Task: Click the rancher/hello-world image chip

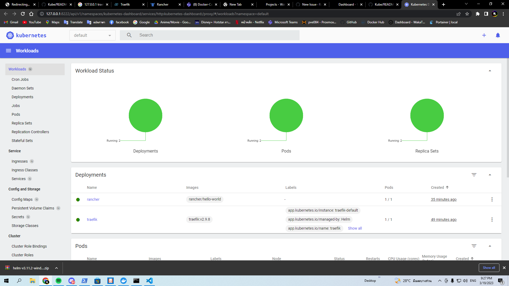Action: click(205, 199)
